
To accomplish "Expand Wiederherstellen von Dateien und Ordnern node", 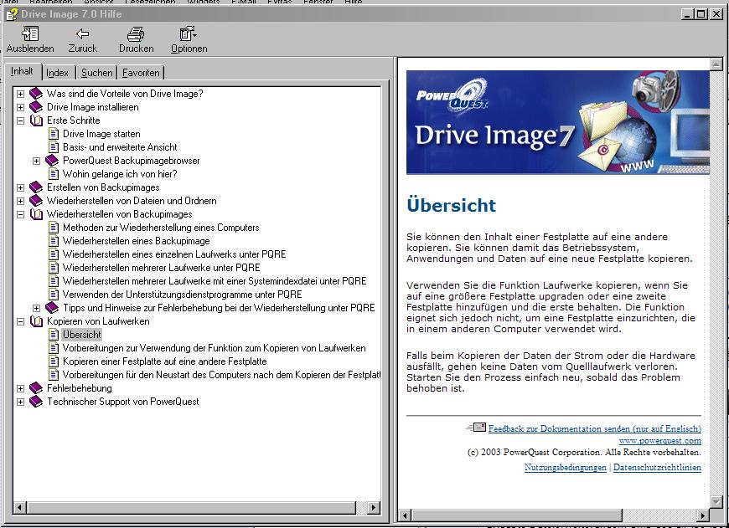I will click(20, 201).
